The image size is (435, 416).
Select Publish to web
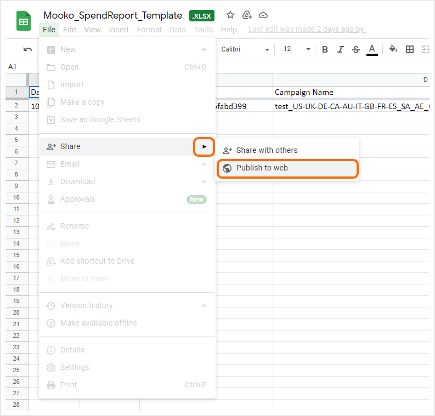287,168
